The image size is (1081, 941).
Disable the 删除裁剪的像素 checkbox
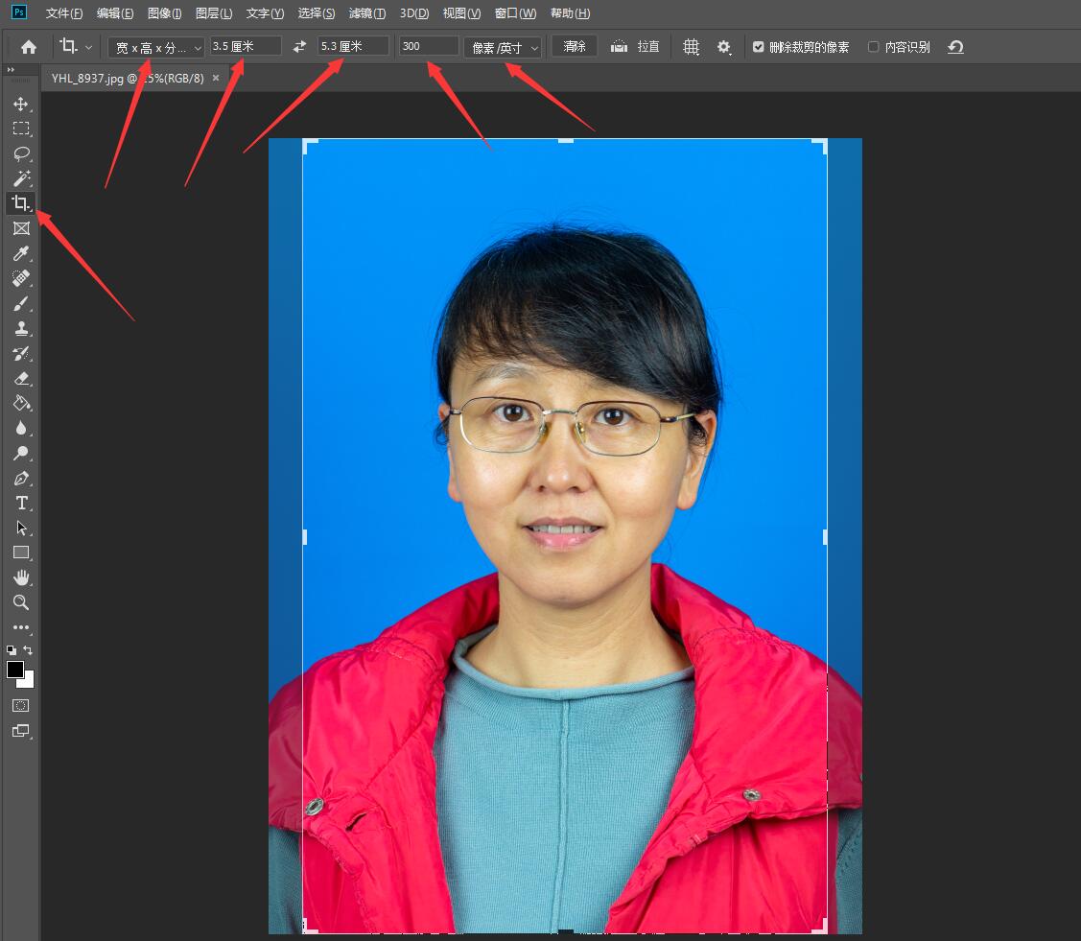click(x=758, y=45)
